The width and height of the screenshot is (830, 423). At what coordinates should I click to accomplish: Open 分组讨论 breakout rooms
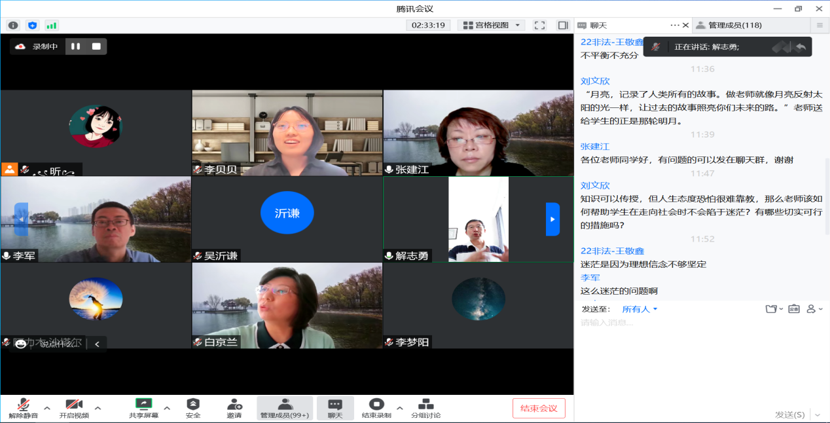coord(425,408)
